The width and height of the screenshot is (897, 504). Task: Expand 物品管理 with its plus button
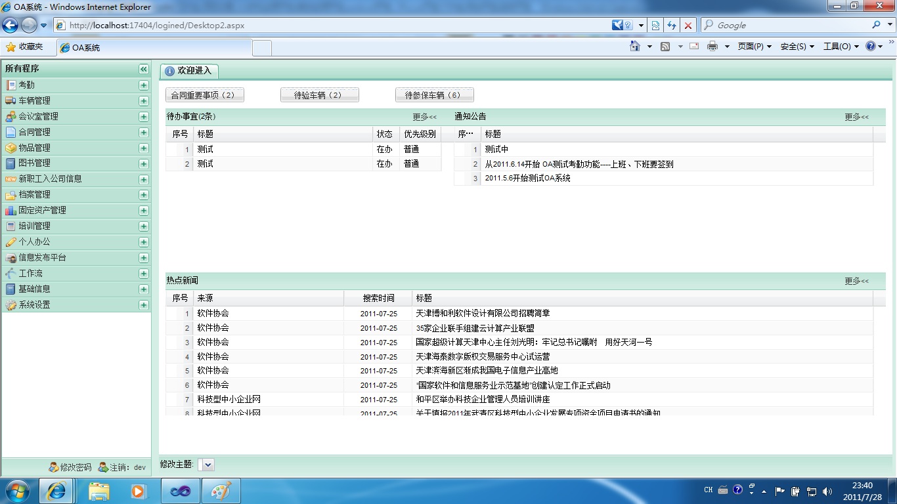tap(143, 148)
